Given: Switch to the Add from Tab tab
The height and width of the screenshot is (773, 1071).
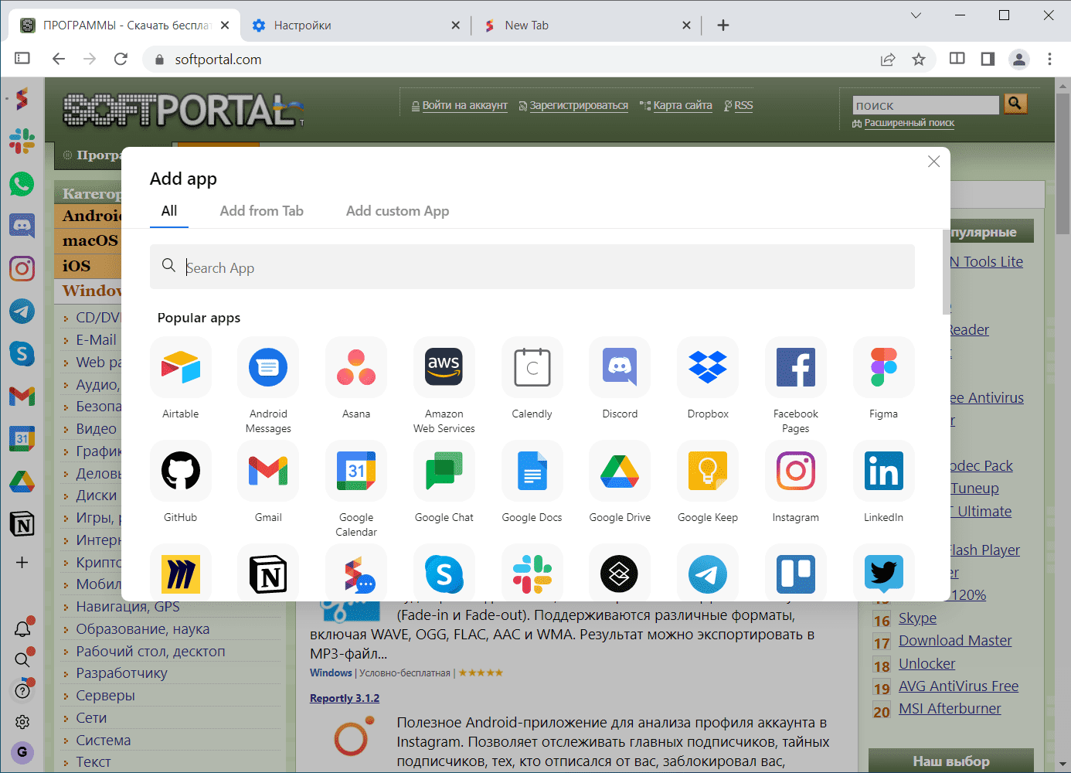Looking at the screenshot, I should [262, 211].
